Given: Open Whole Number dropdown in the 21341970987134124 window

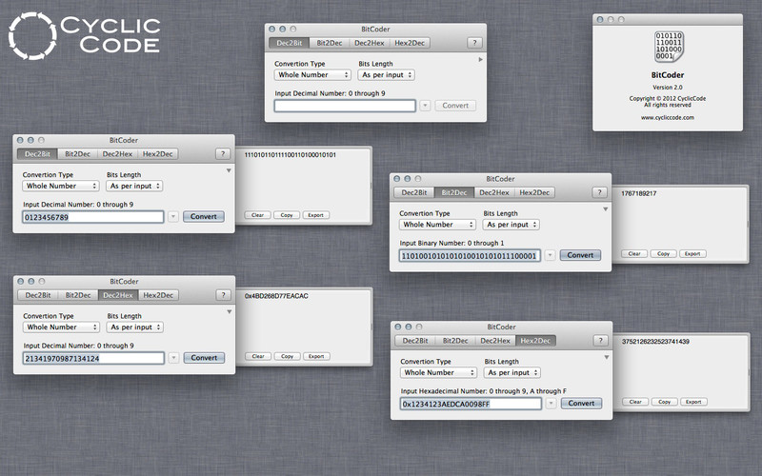Looking at the screenshot, I should point(61,327).
